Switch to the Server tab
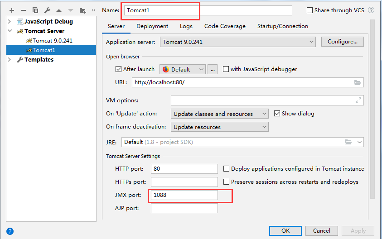The height and width of the screenshot is (239, 382). [116, 26]
